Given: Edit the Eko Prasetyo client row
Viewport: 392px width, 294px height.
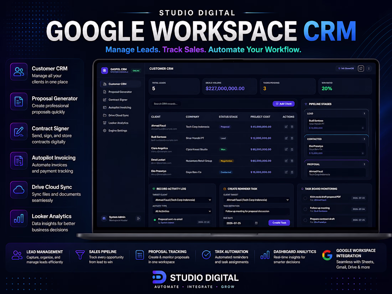Looking at the screenshot, I should (x=286, y=172).
